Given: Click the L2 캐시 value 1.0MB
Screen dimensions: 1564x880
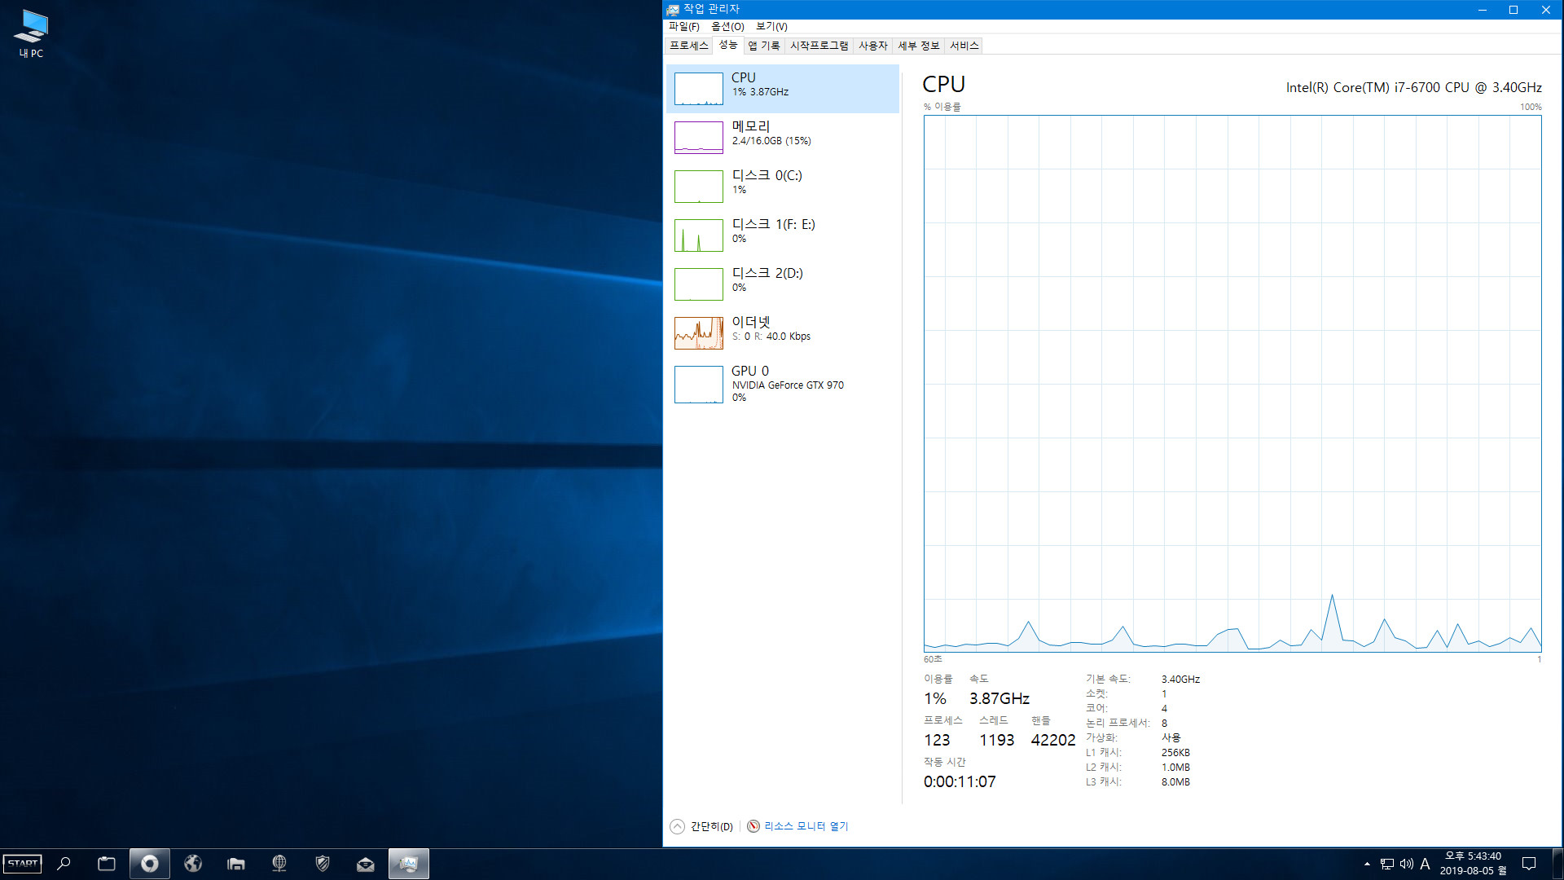Looking at the screenshot, I should tap(1175, 768).
